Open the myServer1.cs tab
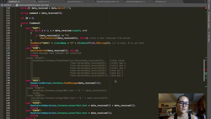The height and width of the screenshot is (119, 211). [x=44, y=2]
